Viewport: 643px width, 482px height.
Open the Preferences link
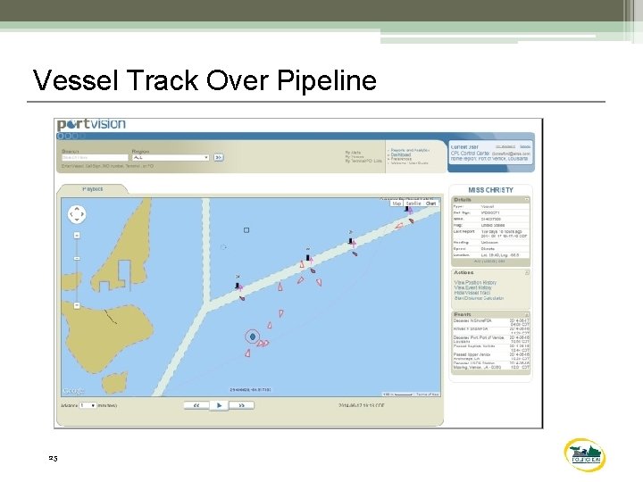pos(401,159)
